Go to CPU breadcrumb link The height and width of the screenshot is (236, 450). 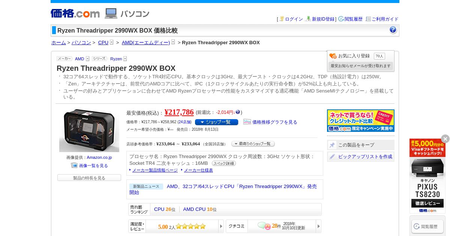(x=103, y=42)
